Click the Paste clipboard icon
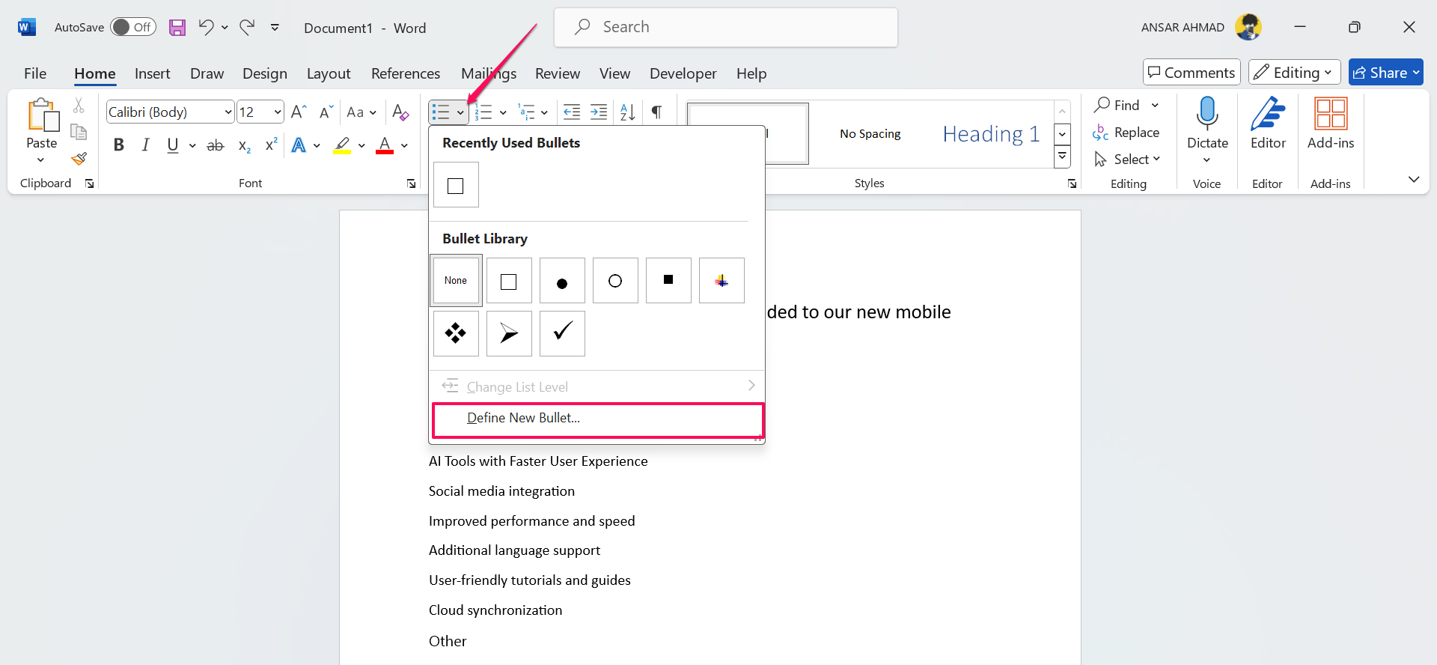This screenshot has height=665, width=1437. point(42,116)
